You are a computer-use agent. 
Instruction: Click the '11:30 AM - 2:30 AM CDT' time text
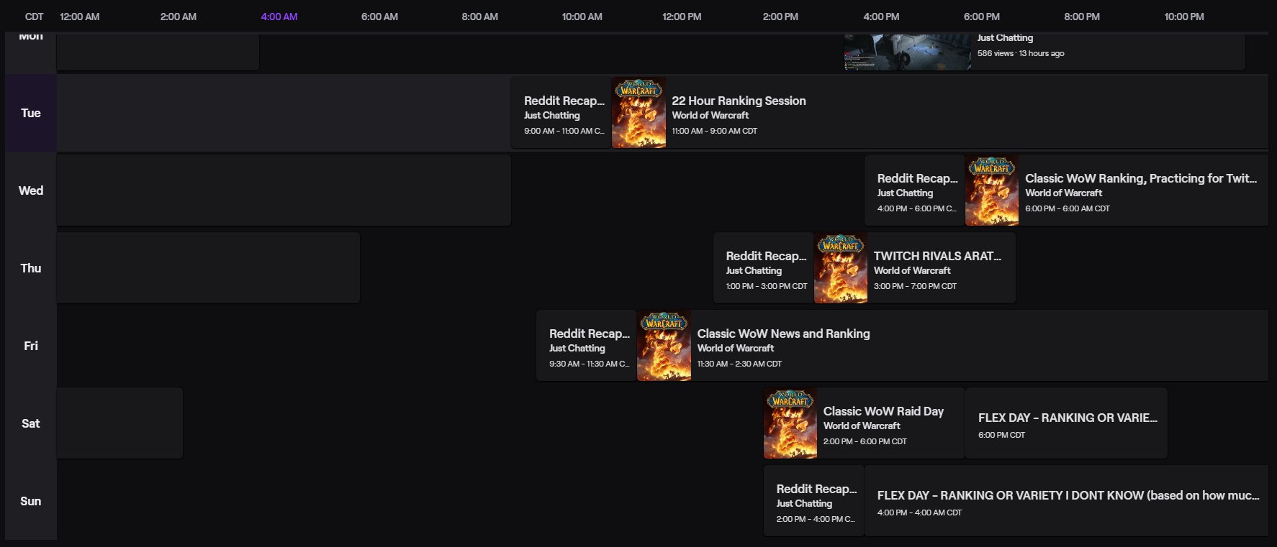pos(739,364)
